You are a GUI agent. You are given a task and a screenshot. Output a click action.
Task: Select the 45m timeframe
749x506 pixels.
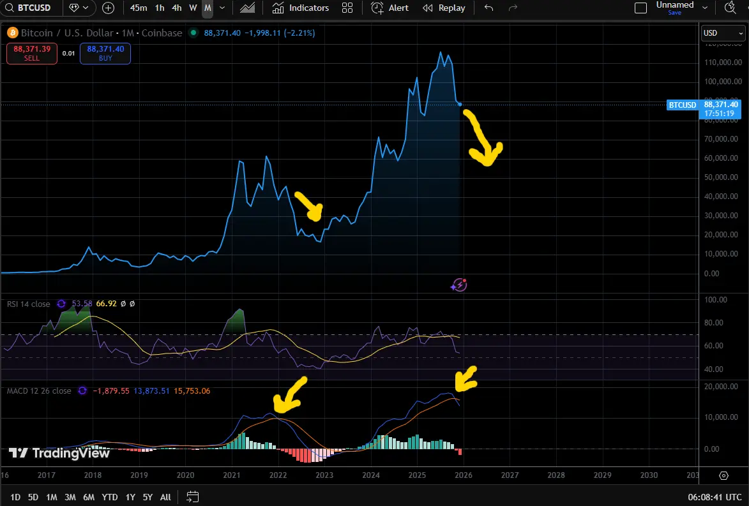coord(139,8)
